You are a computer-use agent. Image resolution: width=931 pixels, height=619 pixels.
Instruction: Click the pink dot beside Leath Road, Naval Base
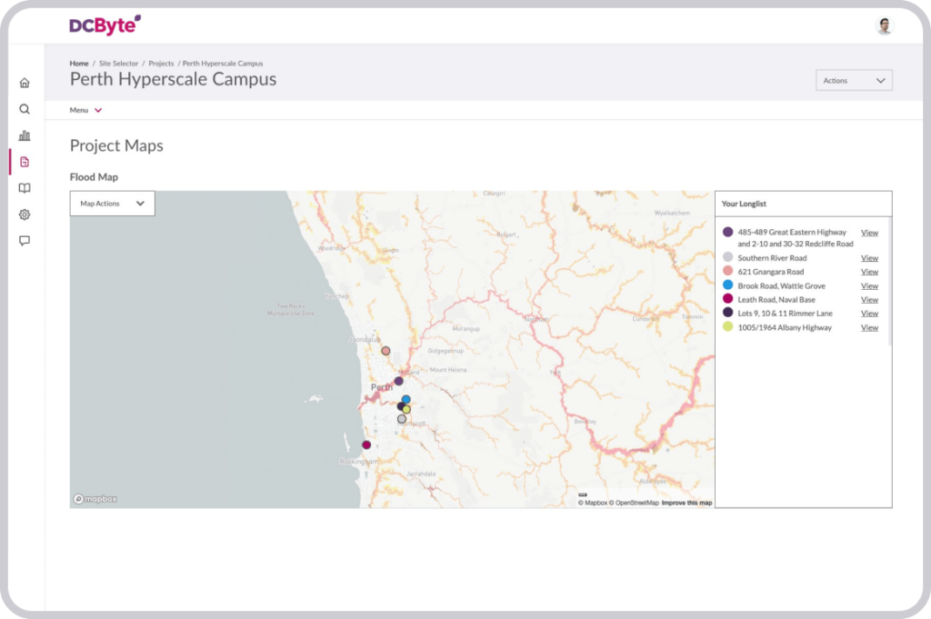coord(727,299)
